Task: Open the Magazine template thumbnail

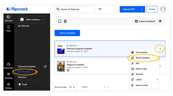Action: (61, 66)
